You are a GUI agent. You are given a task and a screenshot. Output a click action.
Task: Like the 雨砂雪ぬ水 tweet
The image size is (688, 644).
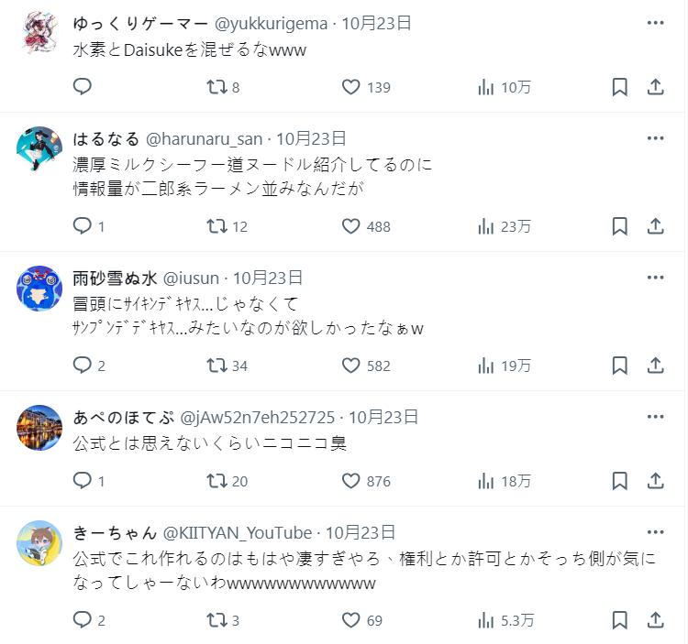[350, 366]
